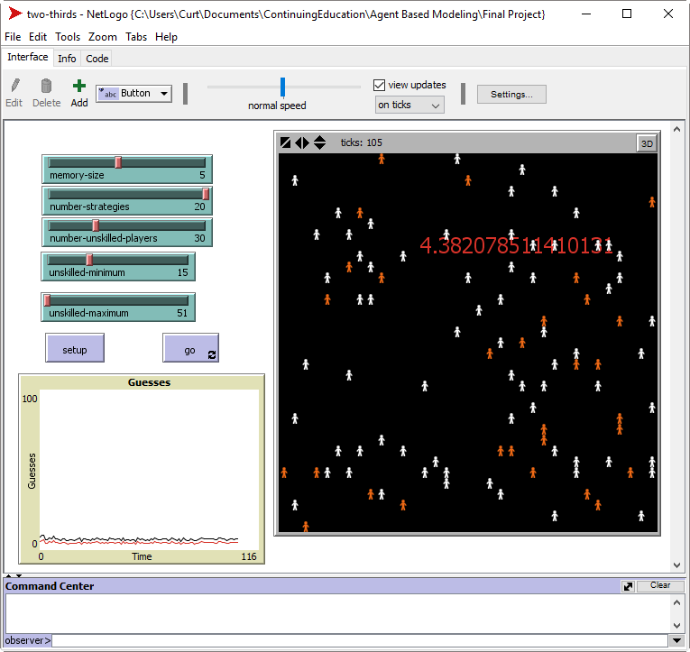Click the up-down arrows view control icon

click(x=319, y=142)
